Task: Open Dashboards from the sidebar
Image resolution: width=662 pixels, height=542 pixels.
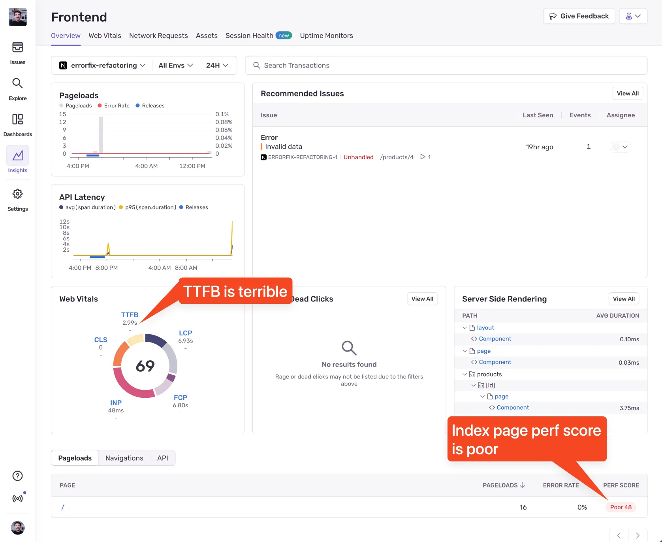Action: click(17, 124)
